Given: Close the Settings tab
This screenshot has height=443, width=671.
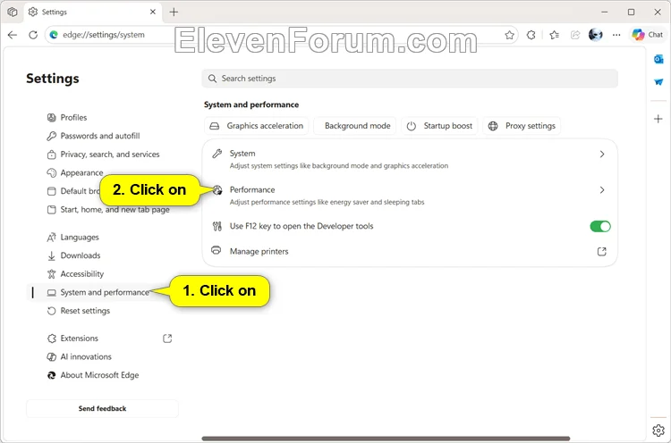Looking at the screenshot, I should [153, 12].
